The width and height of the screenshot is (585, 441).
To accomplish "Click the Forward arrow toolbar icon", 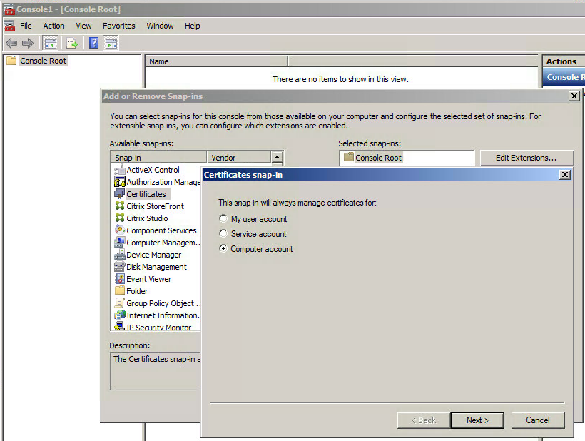I will click(28, 44).
